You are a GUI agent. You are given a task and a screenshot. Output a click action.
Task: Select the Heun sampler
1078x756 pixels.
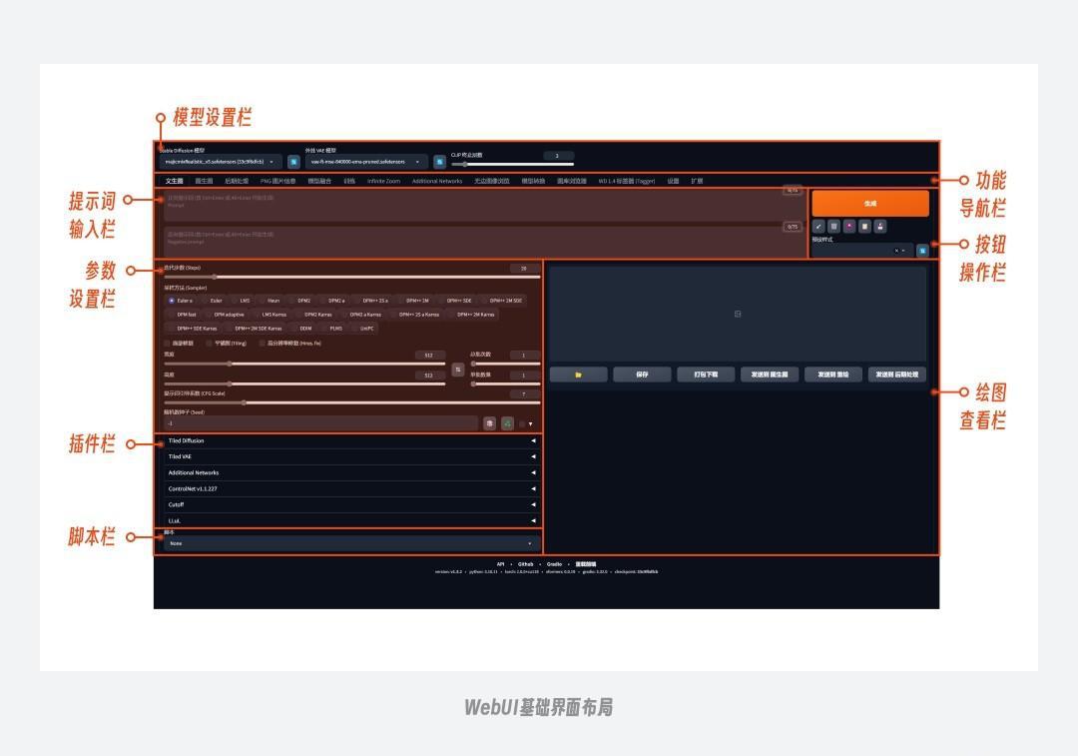pos(270,301)
